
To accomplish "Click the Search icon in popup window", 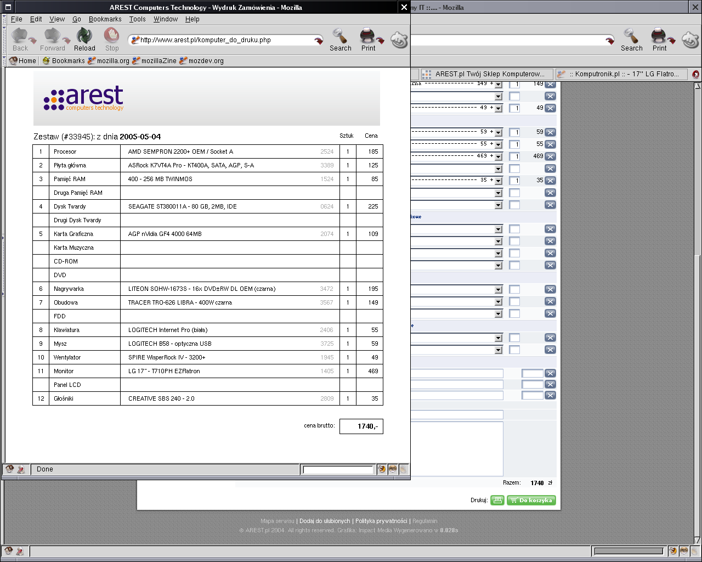I will [340, 40].
